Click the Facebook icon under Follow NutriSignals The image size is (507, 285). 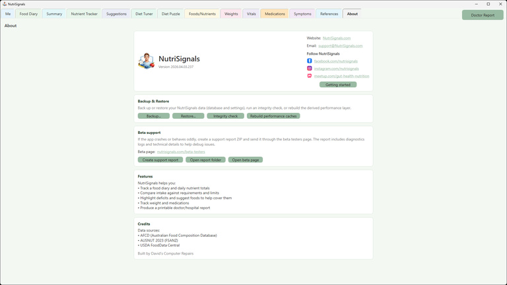(x=309, y=61)
